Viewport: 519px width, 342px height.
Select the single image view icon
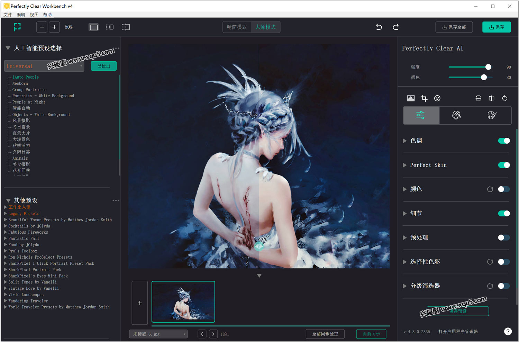[x=94, y=27]
